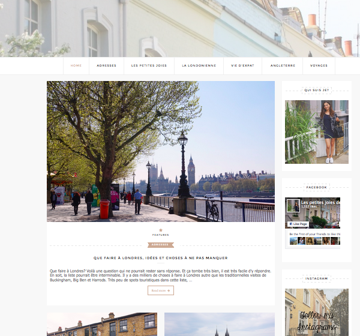Viewport: 360px width, 336px height.
Task: Click the brick building post thumbnail
Action: [101, 324]
